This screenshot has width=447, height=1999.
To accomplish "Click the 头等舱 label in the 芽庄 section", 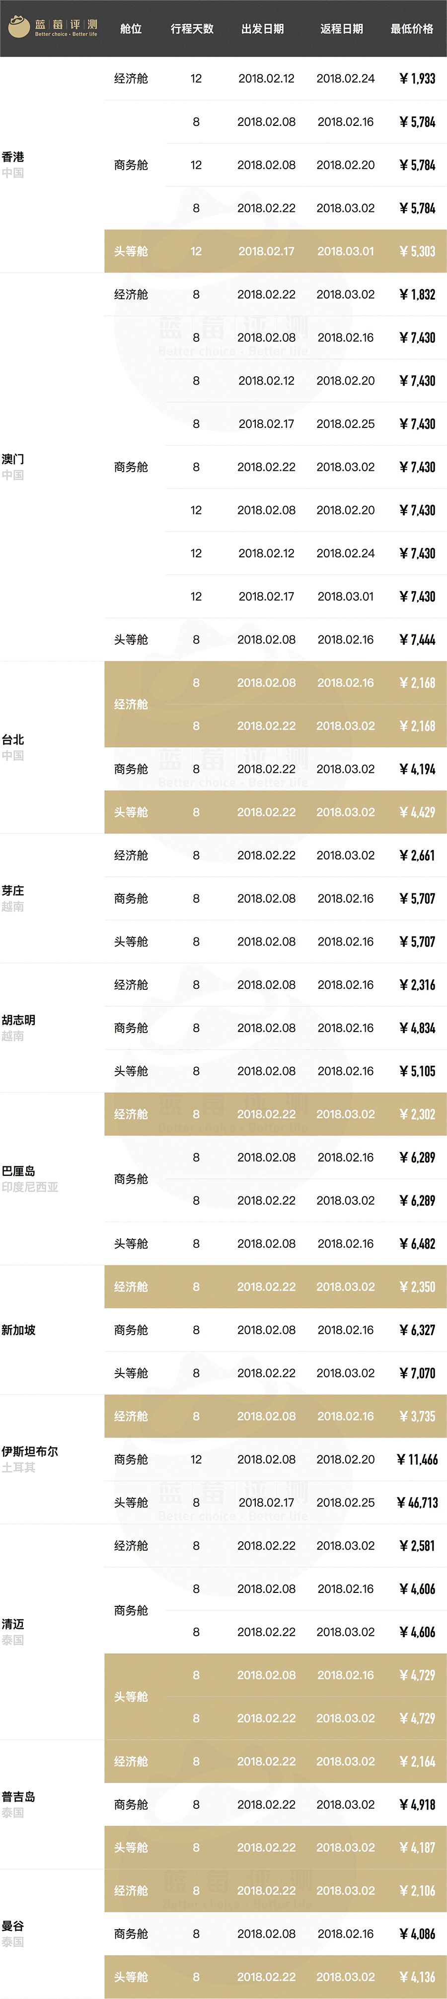I will click(x=131, y=942).
